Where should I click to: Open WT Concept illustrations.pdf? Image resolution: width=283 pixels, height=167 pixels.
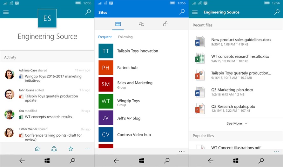236,147
